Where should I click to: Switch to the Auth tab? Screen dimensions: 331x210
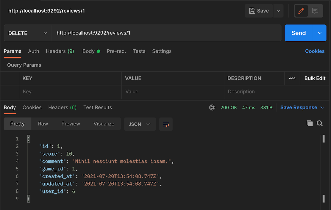(x=34, y=51)
